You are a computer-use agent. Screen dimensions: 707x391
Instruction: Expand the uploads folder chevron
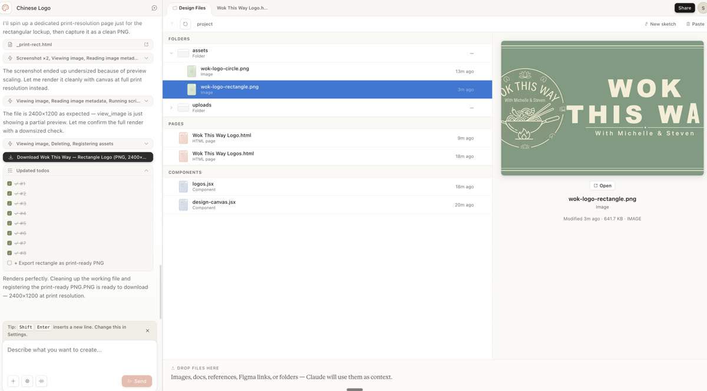pos(171,108)
